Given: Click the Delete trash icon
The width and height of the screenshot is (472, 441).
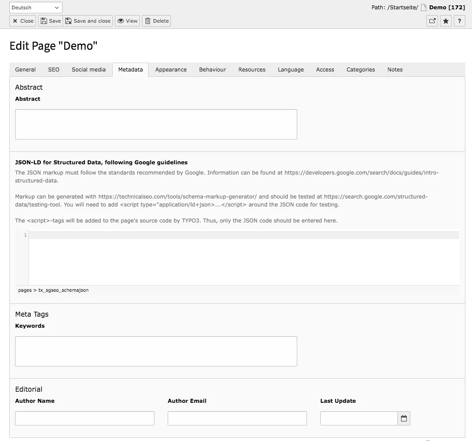Looking at the screenshot, I should (x=148, y=20).
